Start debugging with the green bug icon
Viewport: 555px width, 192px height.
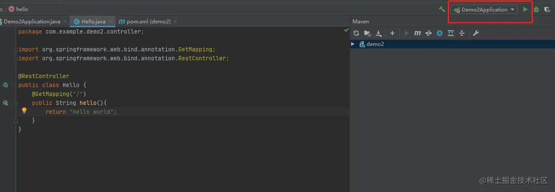coord(536,9)
